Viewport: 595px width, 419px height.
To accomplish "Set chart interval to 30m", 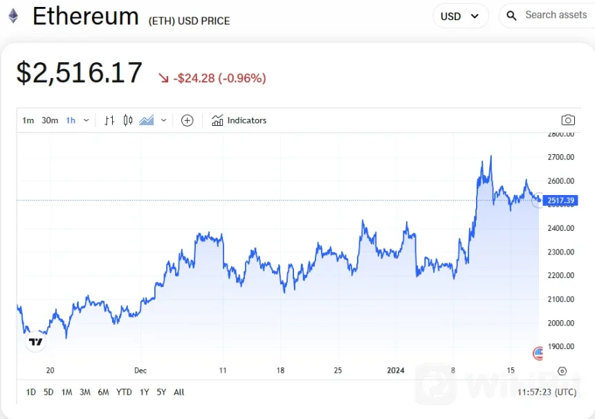I will tap(50, 120).
